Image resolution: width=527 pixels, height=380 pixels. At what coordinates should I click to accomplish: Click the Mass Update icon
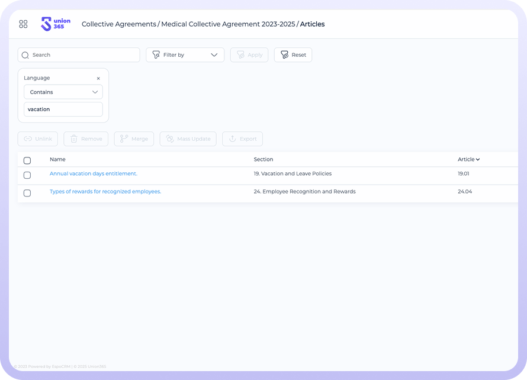click(169, 139)
